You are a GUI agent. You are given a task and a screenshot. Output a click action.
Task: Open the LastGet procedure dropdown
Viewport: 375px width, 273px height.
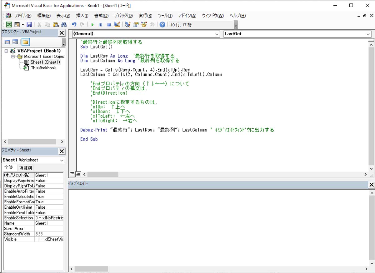coord(368,34)
